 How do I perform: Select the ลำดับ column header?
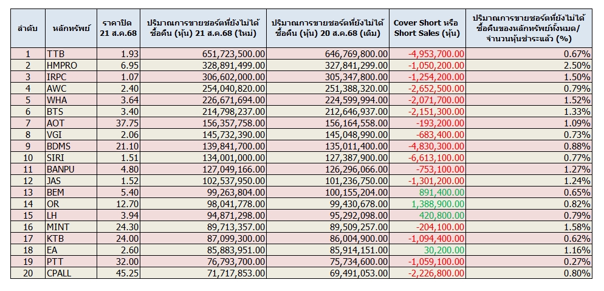point(28,29)
